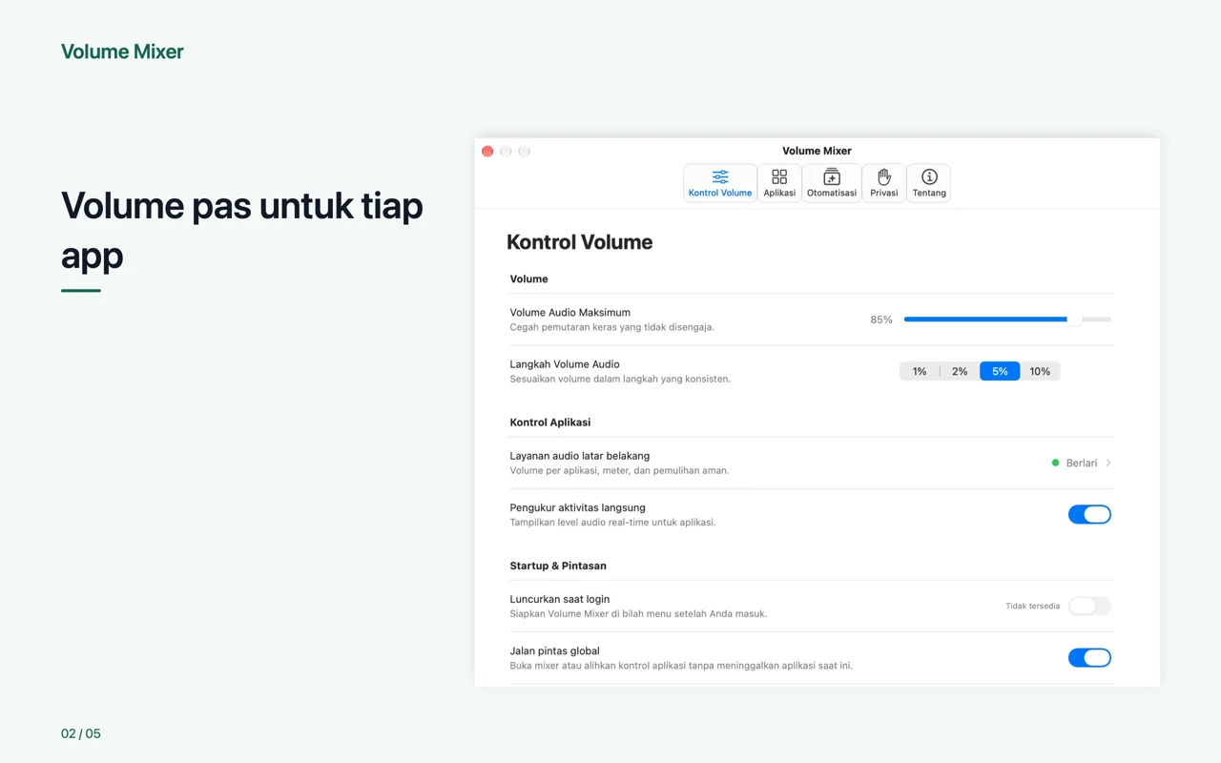Click the Kontrol Aplikasi section header

pos(550,423)
